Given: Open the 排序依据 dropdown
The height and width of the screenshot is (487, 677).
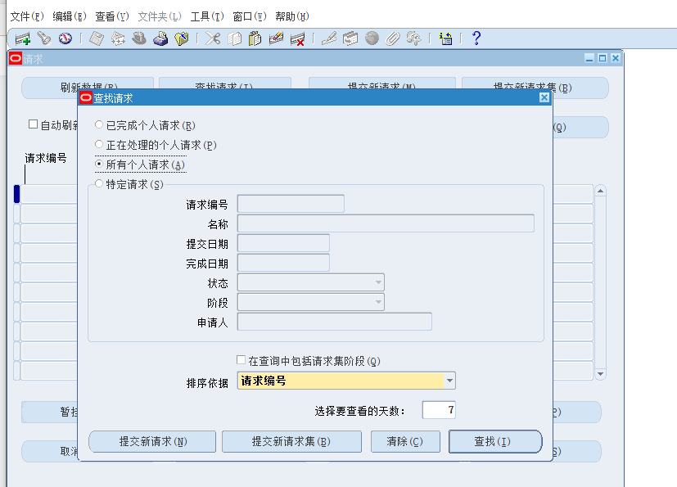Looking at the screenshot, I should coord(449,380).
